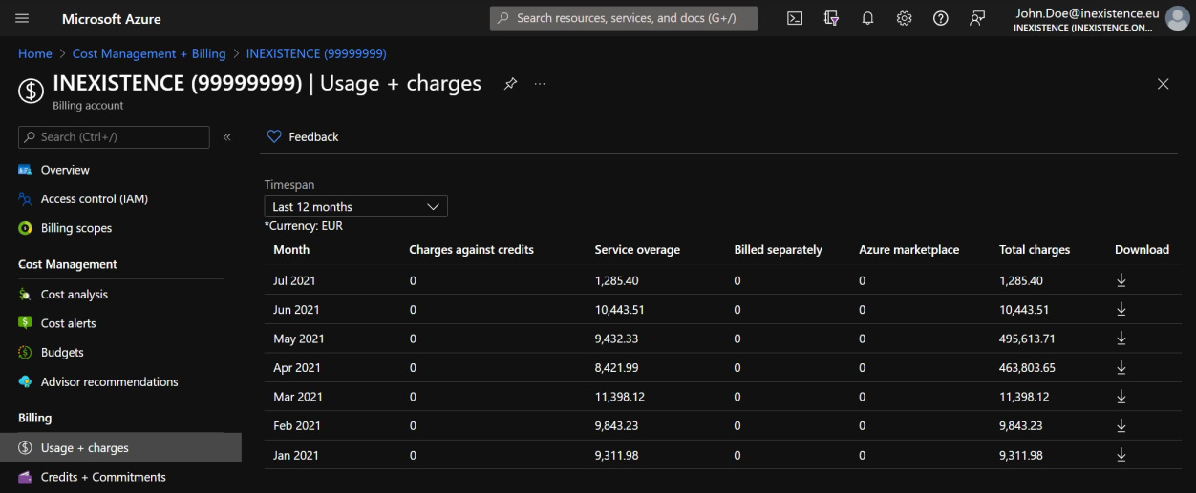Open the notifications bell
1196x493 pixels.
click(x=867, y=18)
